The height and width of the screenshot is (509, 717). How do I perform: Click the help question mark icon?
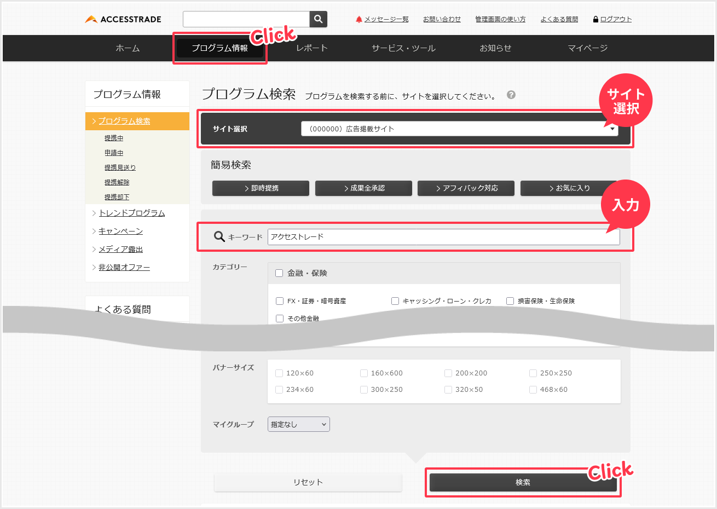(511, 95)
